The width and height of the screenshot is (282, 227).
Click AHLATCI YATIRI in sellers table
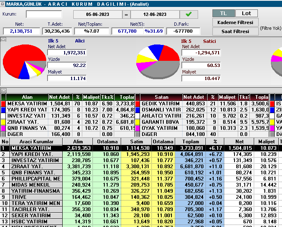(x=161, y=116)
